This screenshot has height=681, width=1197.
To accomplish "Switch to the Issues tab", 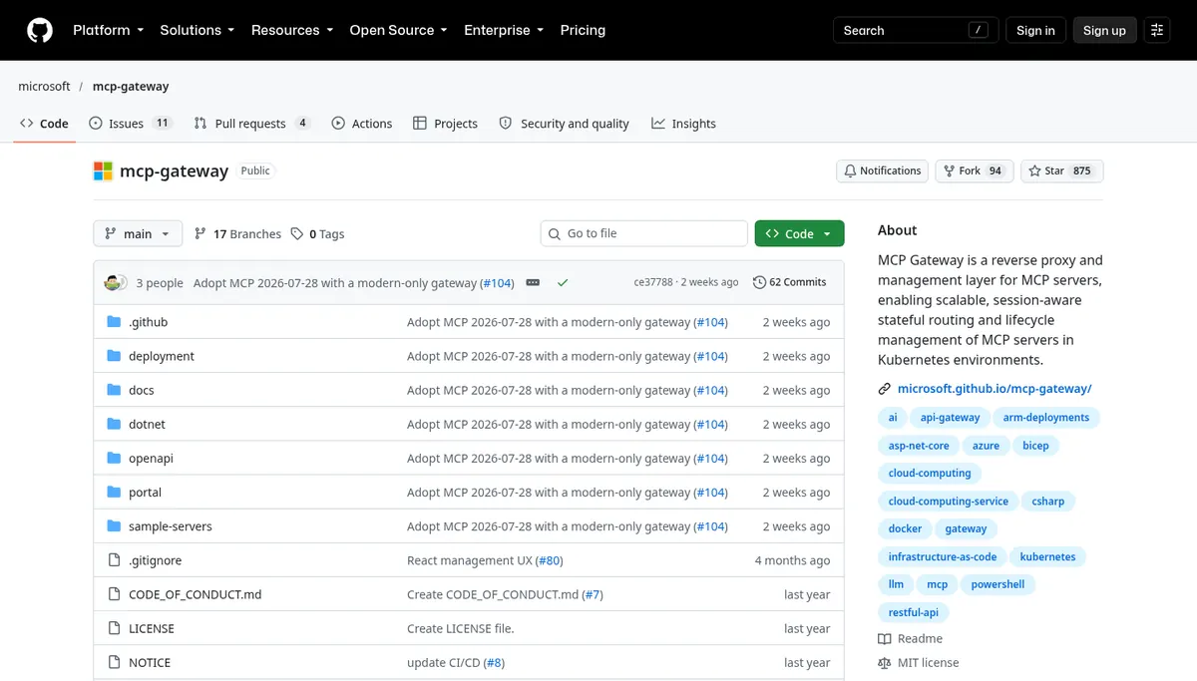I will point(131,124).
